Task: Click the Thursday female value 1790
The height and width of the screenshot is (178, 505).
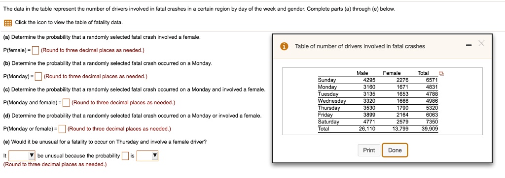Action: [x=402, y=108]
